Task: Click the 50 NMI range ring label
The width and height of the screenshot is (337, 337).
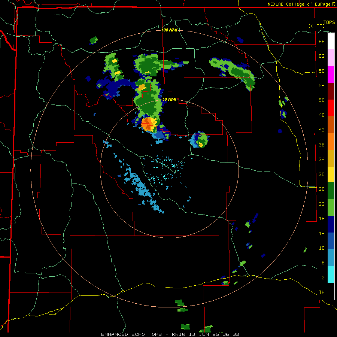Action: click(x=169, y=99)
